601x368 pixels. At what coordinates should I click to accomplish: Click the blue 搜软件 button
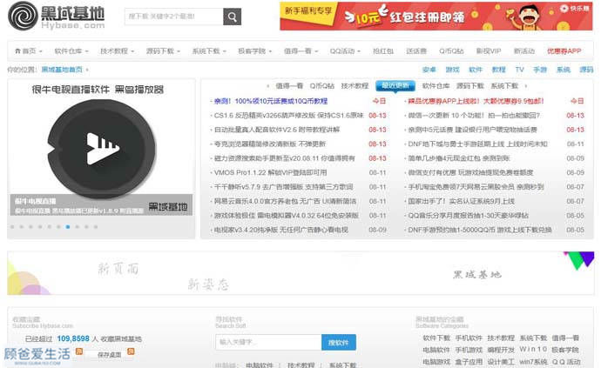point(339,343)
